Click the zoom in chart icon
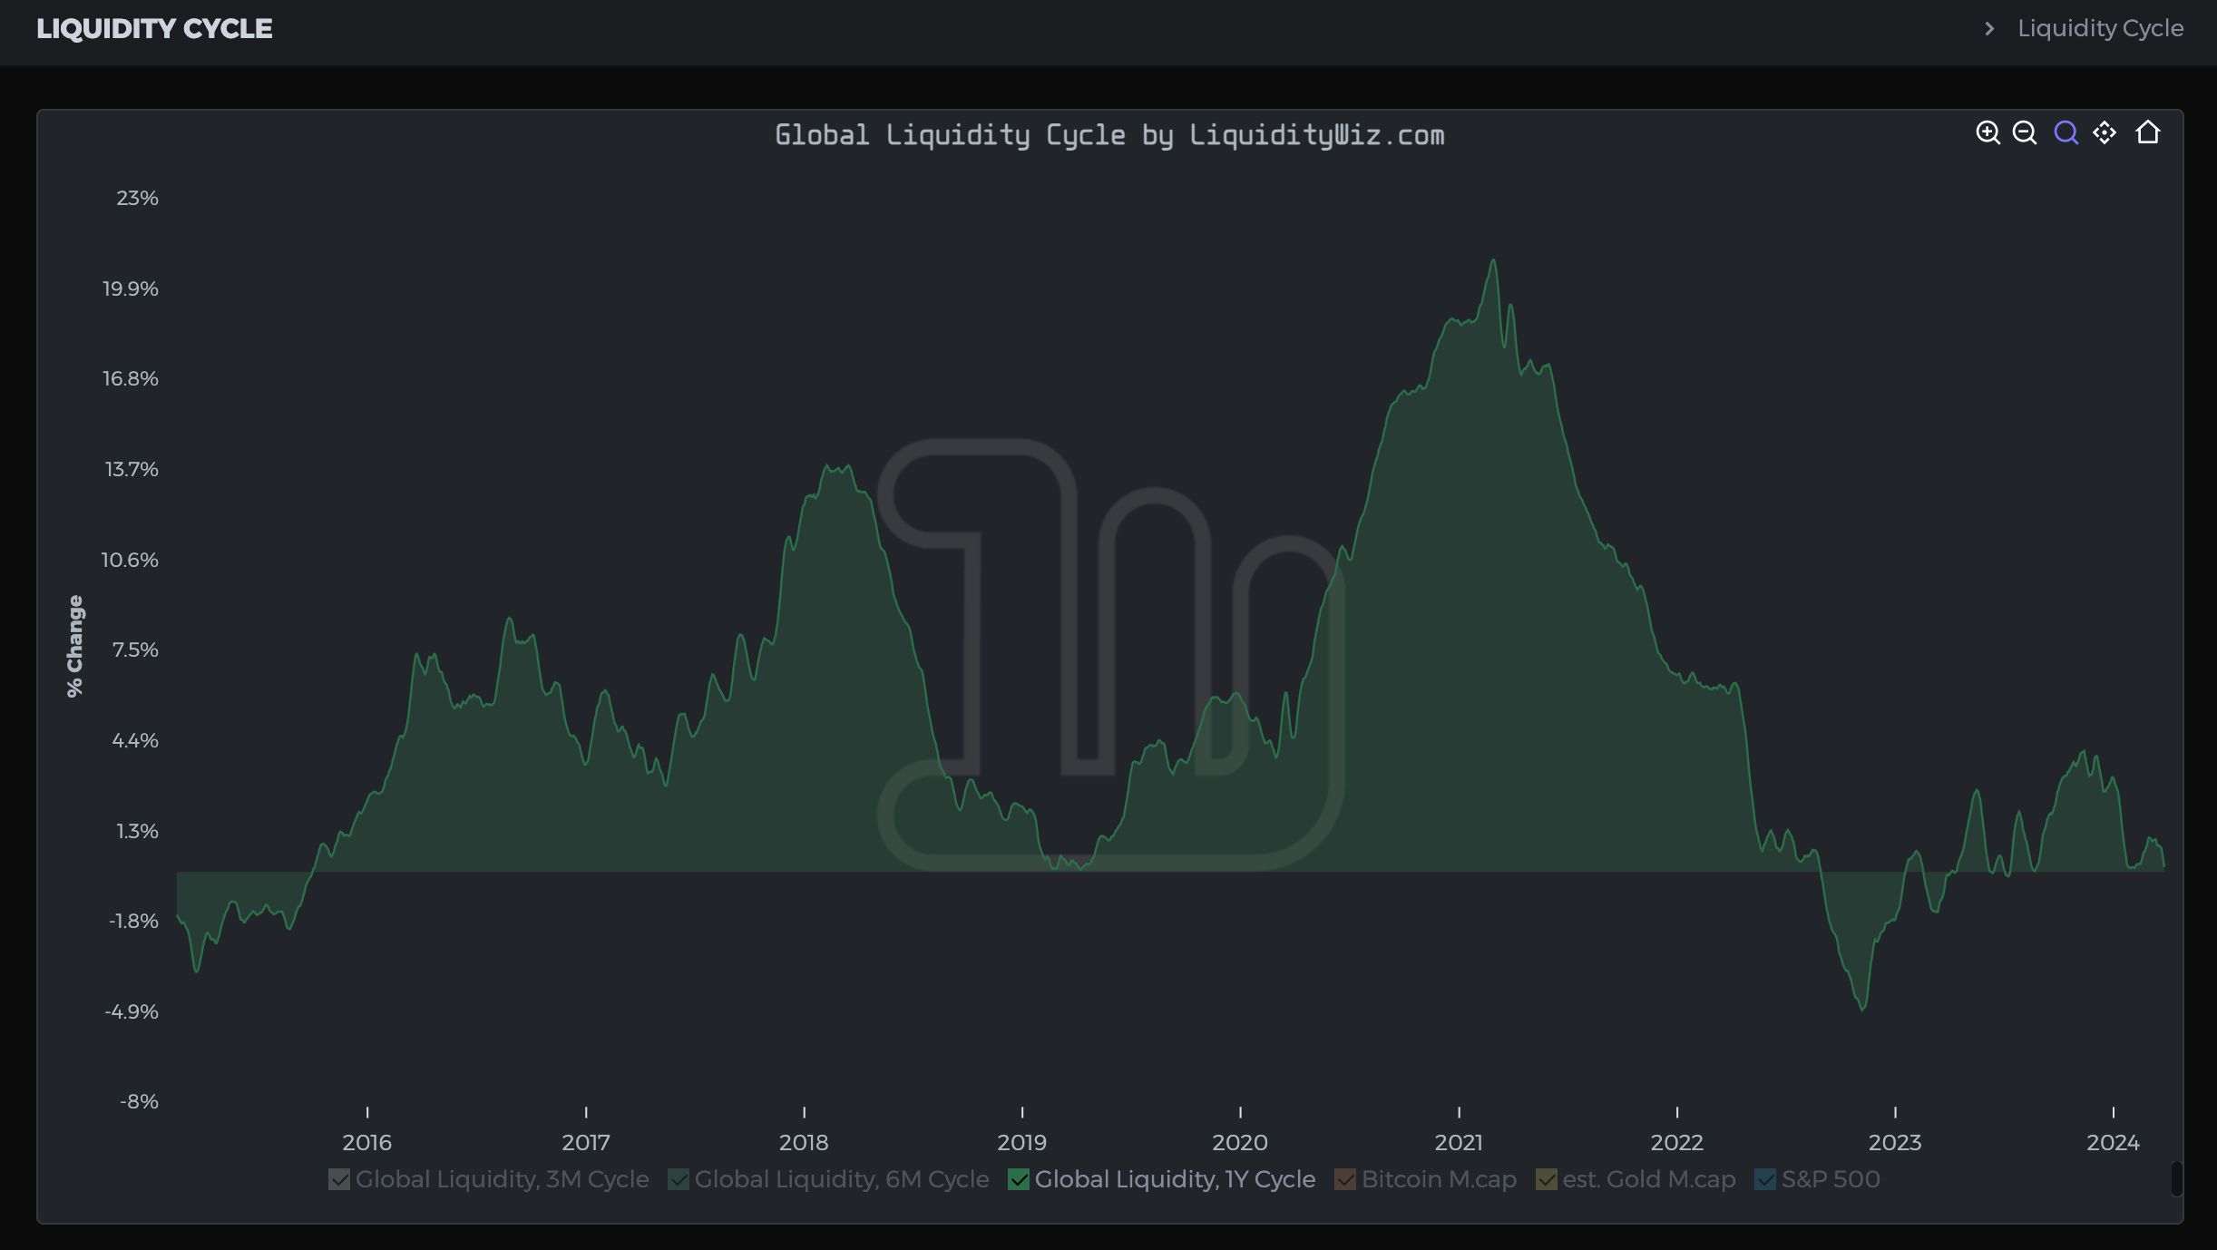 click(x=1987, y=132)
